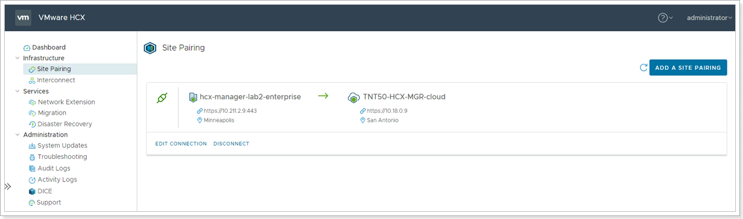The image size is (743, 219).
Task: Click location pin next to Minneapolis
Action: click(x=200, y=120)
